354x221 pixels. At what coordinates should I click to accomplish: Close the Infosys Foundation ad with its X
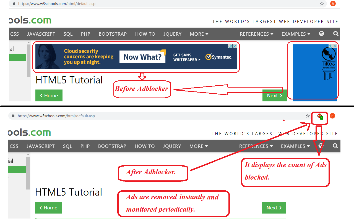335,46
